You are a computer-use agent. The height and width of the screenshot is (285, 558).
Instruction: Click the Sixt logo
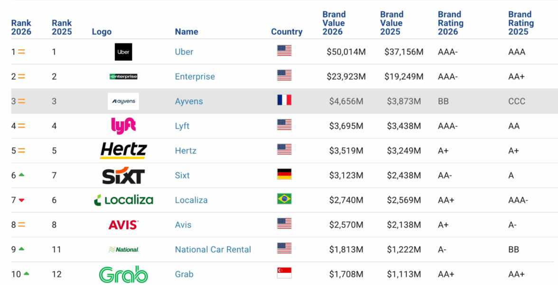(123, 175)
